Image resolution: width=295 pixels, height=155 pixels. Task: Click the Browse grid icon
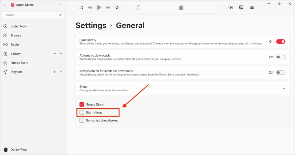5,35
